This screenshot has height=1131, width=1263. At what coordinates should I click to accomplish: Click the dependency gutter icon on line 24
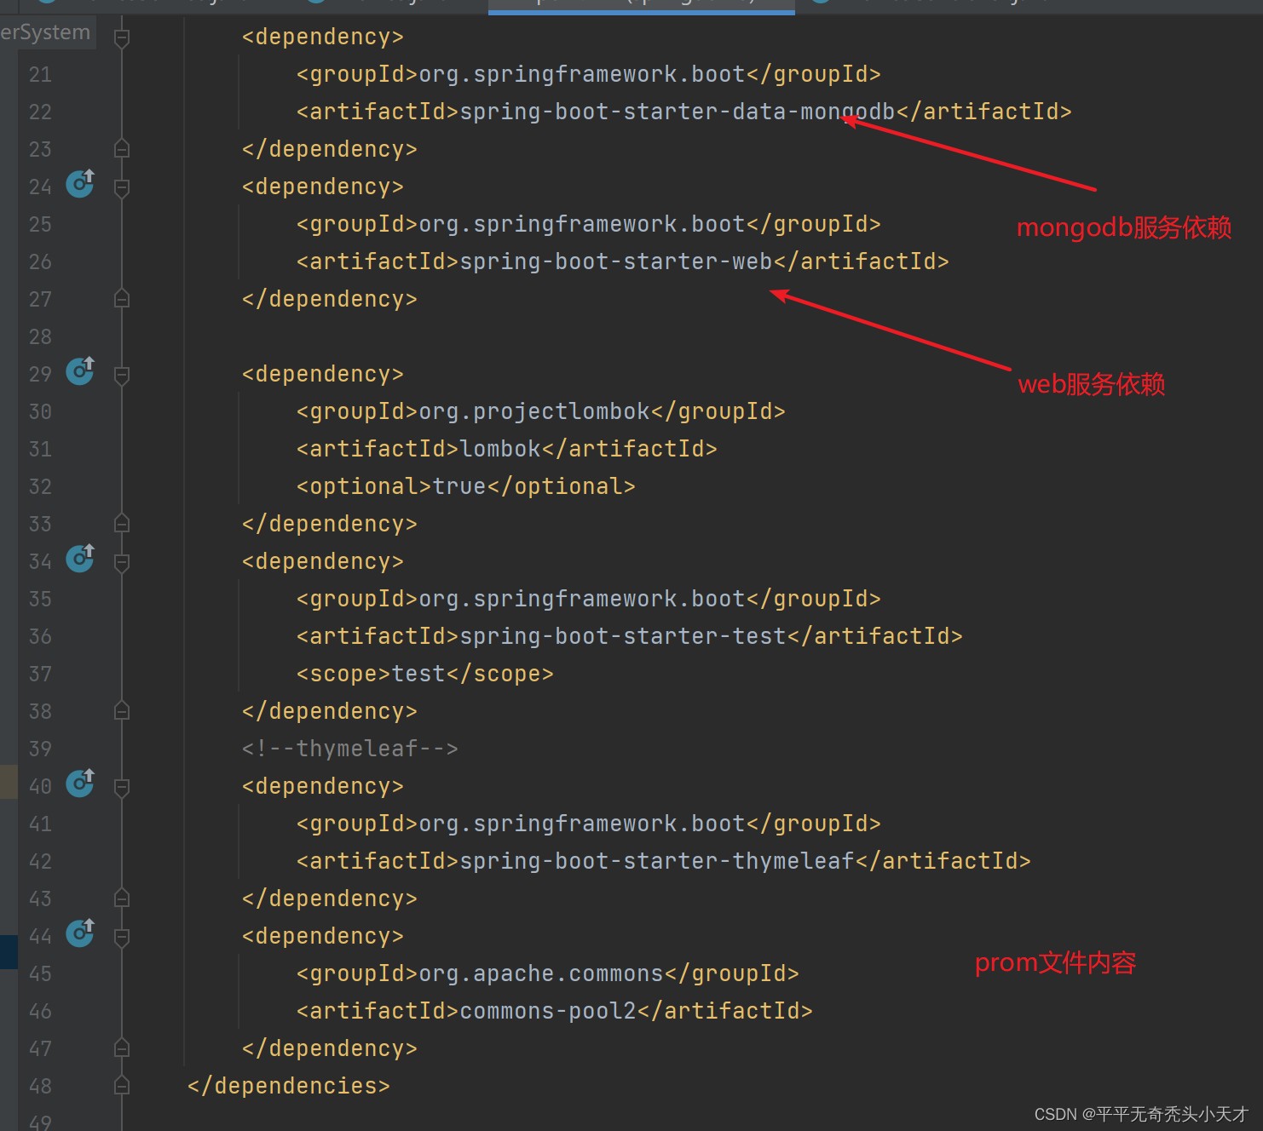point(81,183)
